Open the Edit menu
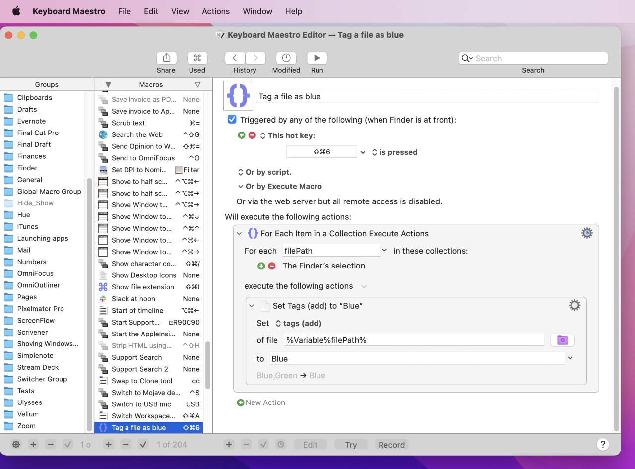The image size is (635, 469). (x=151, y=11)
